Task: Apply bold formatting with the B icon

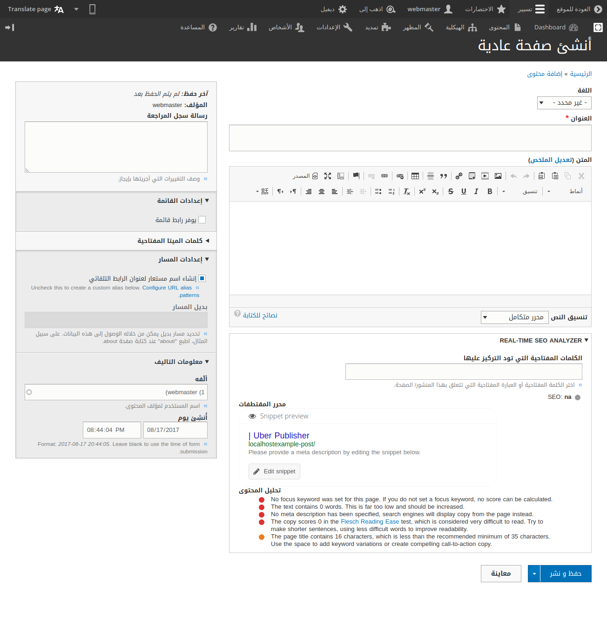Action: tap(489, 191)
